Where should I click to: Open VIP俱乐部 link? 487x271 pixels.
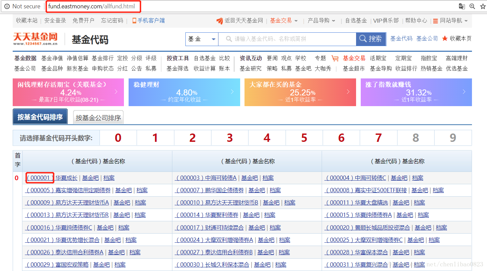(386, 21)
